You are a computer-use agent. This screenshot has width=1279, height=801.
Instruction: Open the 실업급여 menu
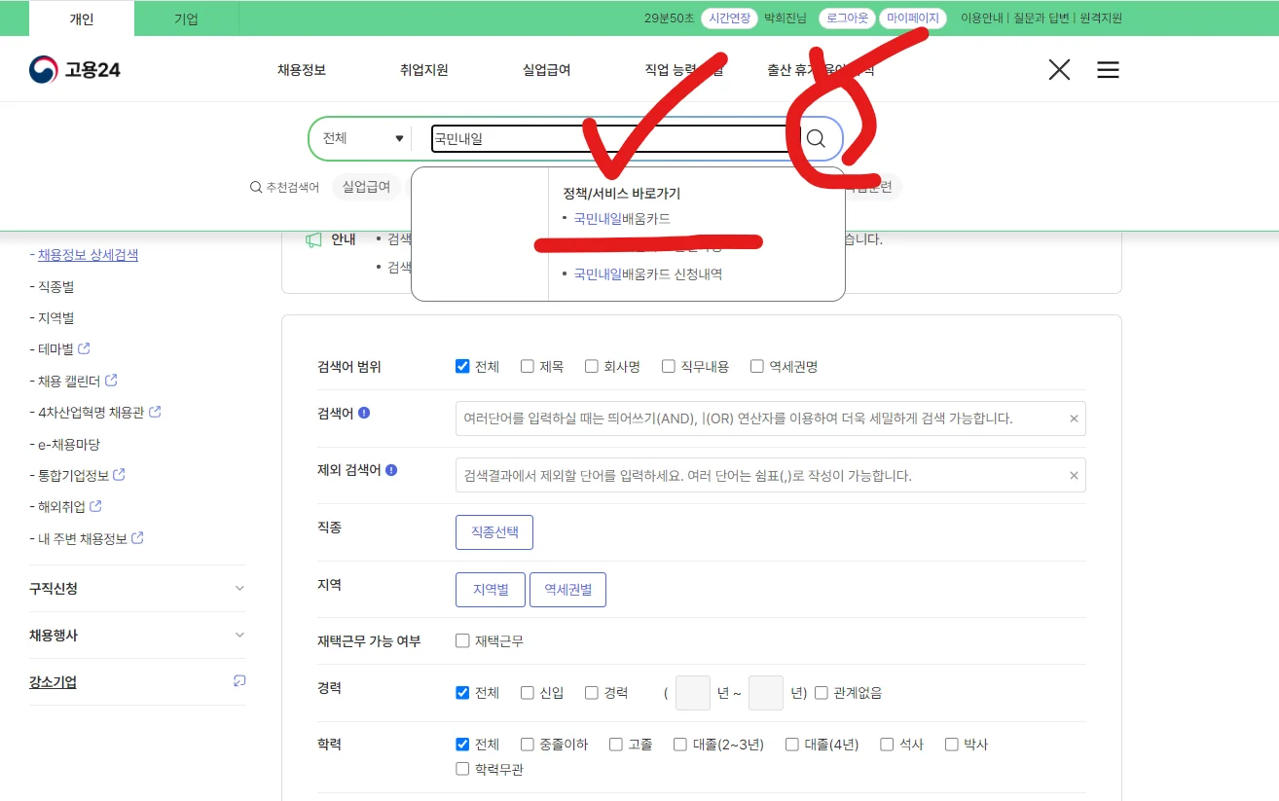point(547,70)
